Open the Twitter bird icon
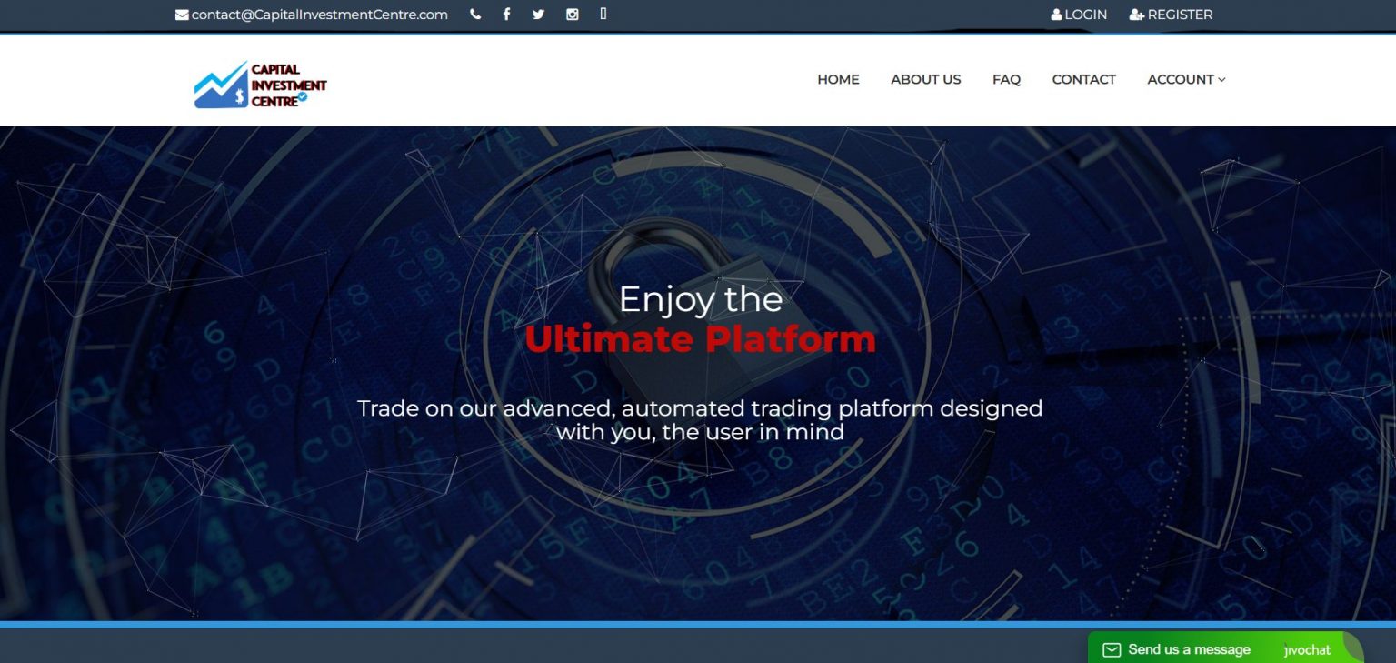 point(538,15)
